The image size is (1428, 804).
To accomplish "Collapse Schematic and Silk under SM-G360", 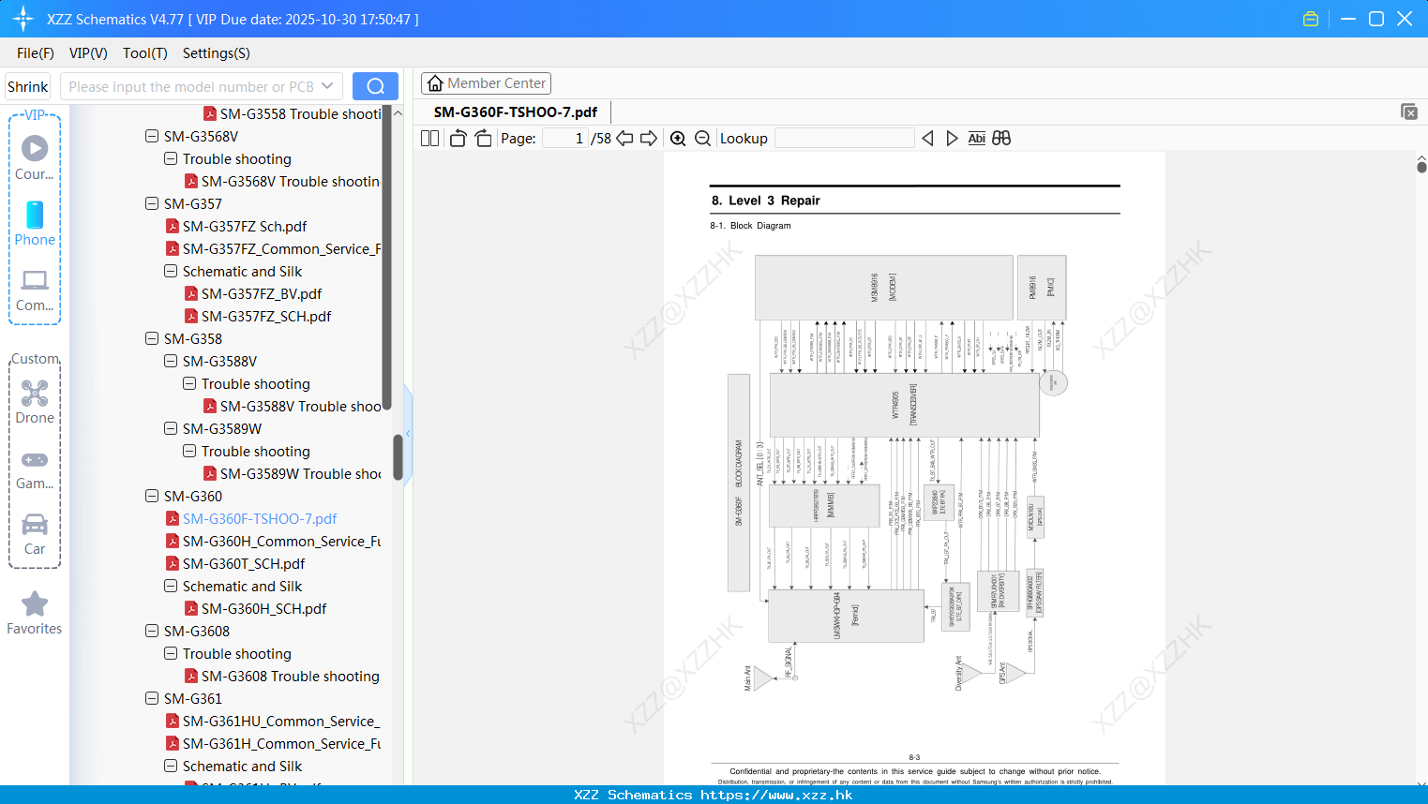I will pyautogui.click(x=171, y=586).
